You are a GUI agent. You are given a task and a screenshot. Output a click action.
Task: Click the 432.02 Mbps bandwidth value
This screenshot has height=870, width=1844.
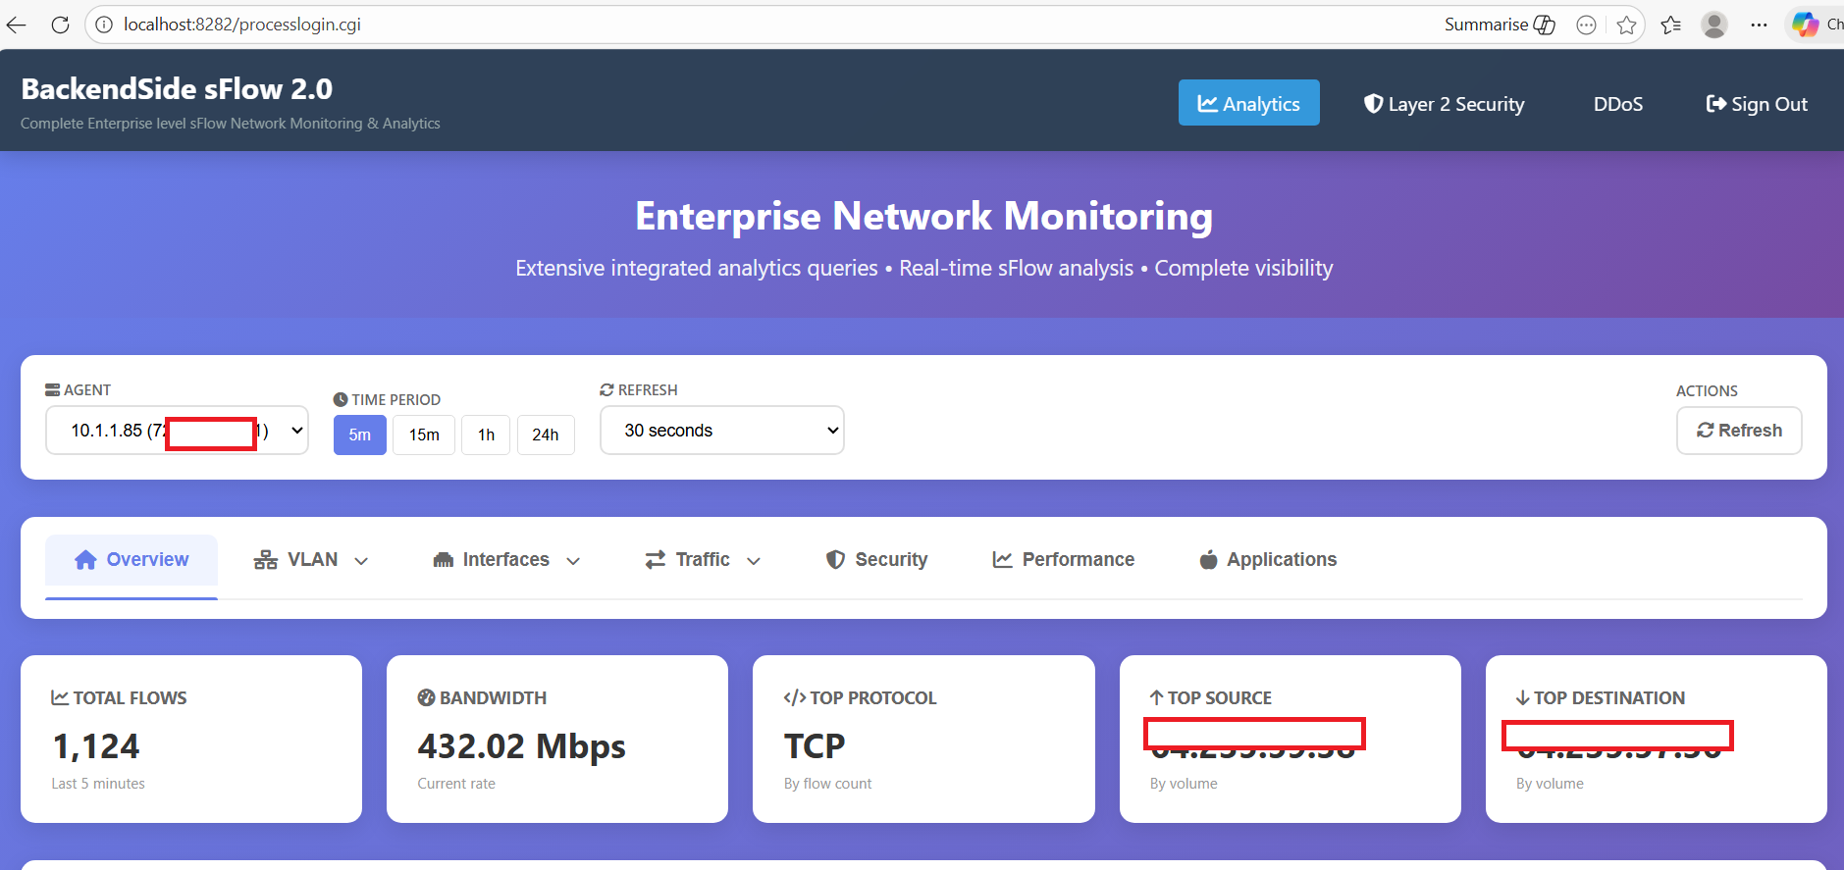tap(521, 746)
